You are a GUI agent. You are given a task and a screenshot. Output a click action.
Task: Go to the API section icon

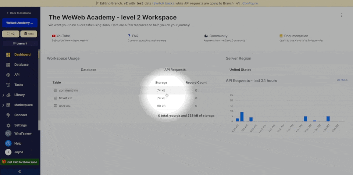(8, 75)
